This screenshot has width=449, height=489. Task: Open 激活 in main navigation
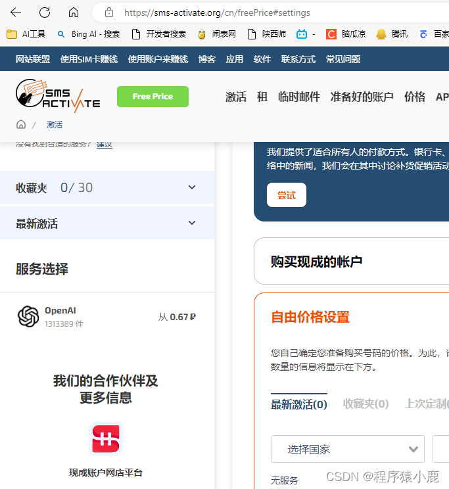click(236, 97)
